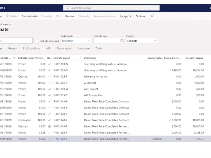
Task: Expand the Period code EstMonth dropdown
Action: click(89, 41)
